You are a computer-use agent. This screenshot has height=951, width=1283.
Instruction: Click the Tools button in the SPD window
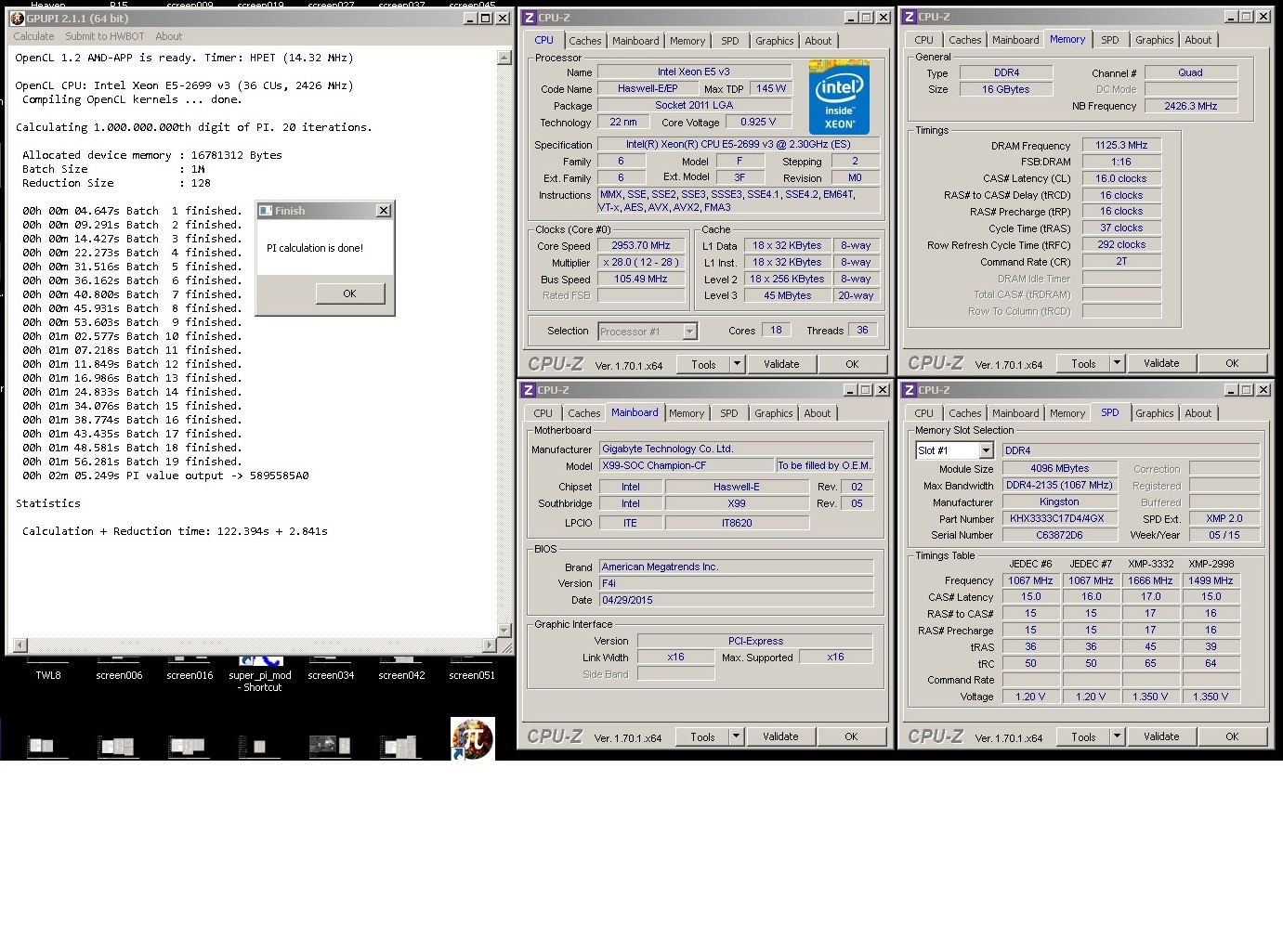(x=1083, y=736)
